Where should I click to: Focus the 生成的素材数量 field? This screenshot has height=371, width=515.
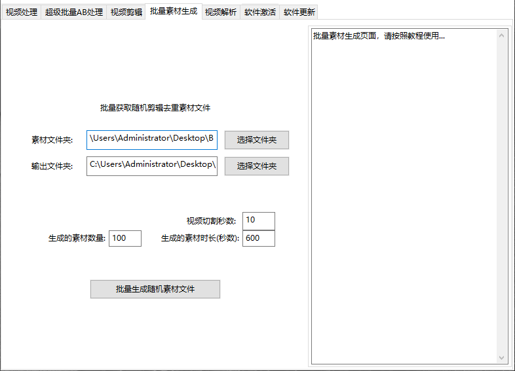124,238
